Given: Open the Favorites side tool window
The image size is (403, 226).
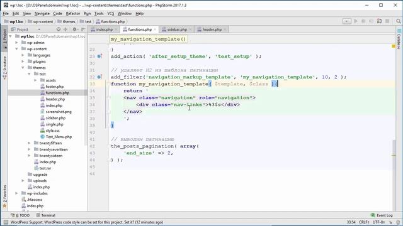Looking at the screenshot, I should coord(4,196).
